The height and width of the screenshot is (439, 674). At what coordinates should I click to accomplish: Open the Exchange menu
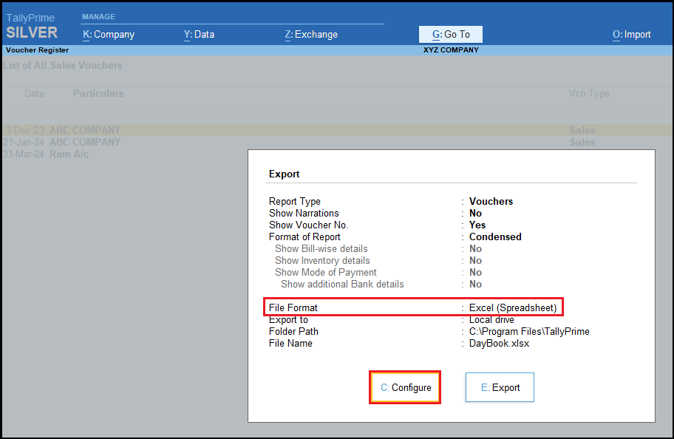[x=311, y=34]
